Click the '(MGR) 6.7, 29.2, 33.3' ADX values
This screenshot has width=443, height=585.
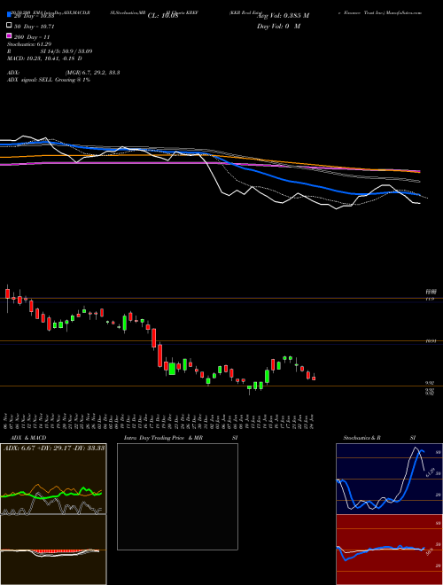pyautogui.click(x=92, y=73)
